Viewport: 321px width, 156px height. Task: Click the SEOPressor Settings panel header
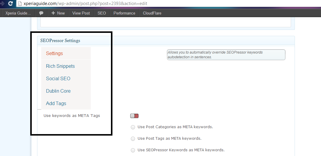point(166,41)
